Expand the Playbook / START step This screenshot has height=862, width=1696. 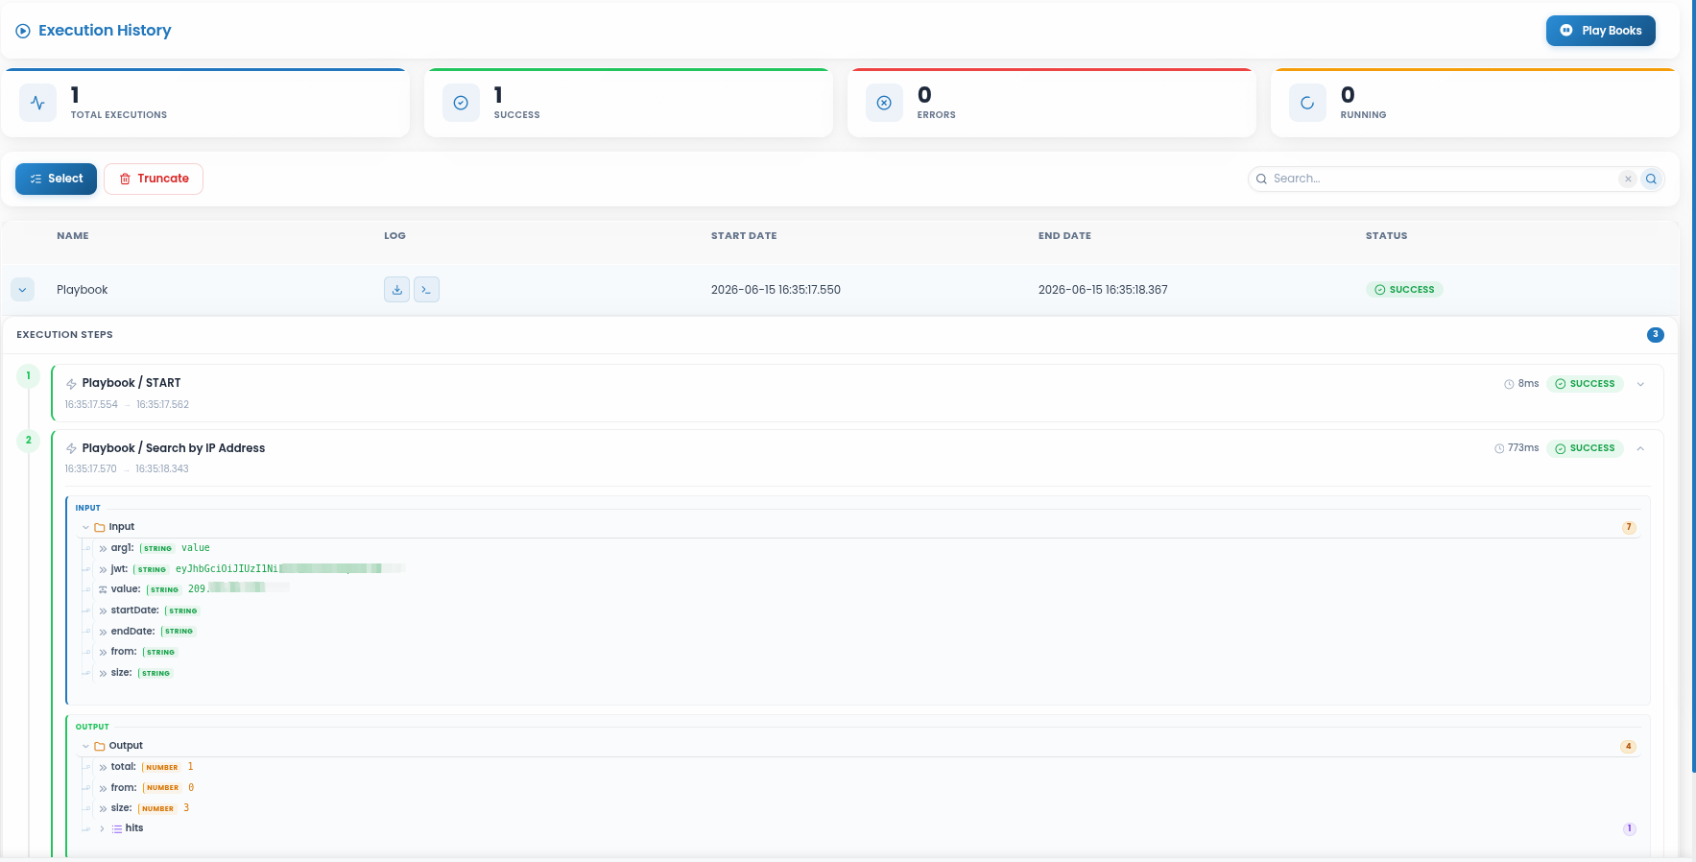[1640, 384]
